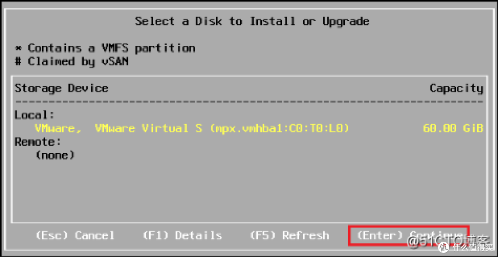Select the Remote: section label
This screenshot has width=498, height=258.
click(37, 142)
